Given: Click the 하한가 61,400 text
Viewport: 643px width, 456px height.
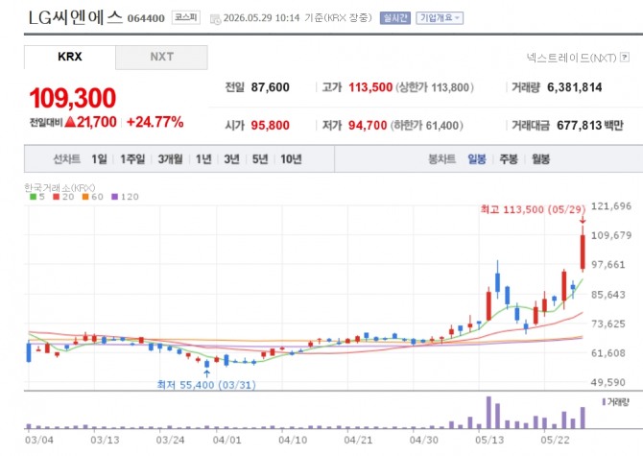Looking at the screenshot, I should (x=426, y=125).
